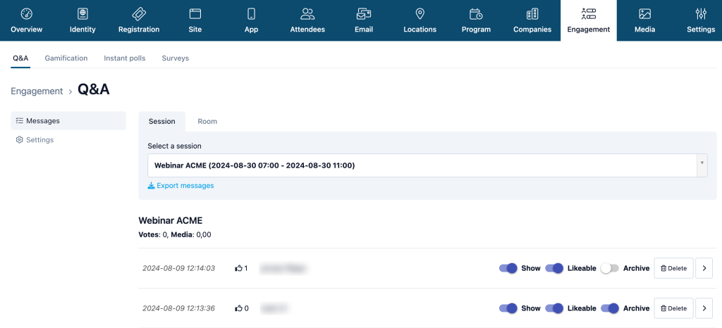The height and width of the screenshot is (328, 722).
Task: Open the Overview gauge icon
Action: 27,14
